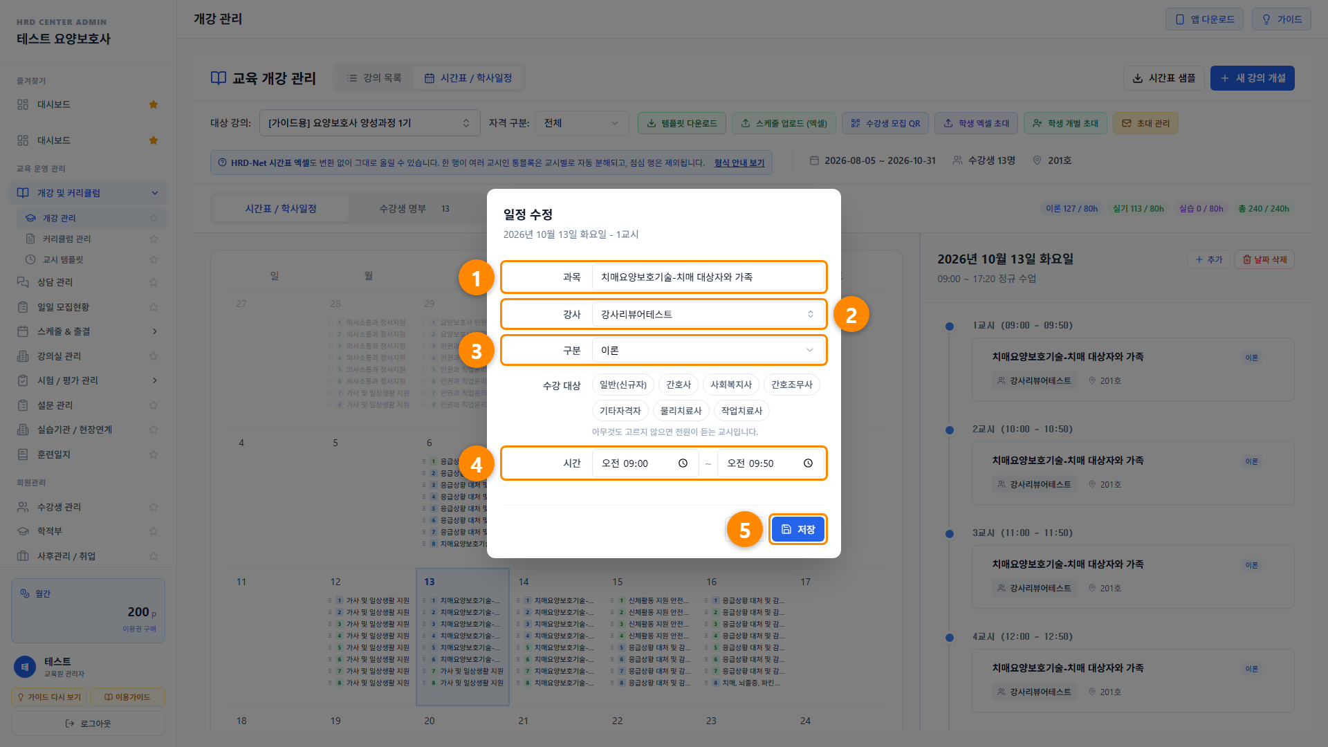Click the 개강 관리 graduation cap icon
This screenshot has height=747, width=1328.
tap(30, 218)
